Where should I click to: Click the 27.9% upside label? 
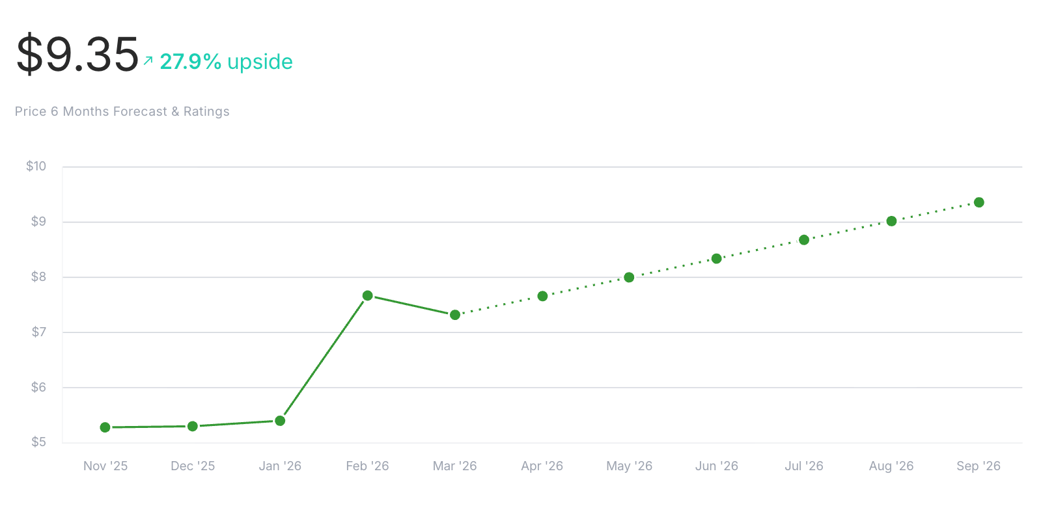pos(226,62)
